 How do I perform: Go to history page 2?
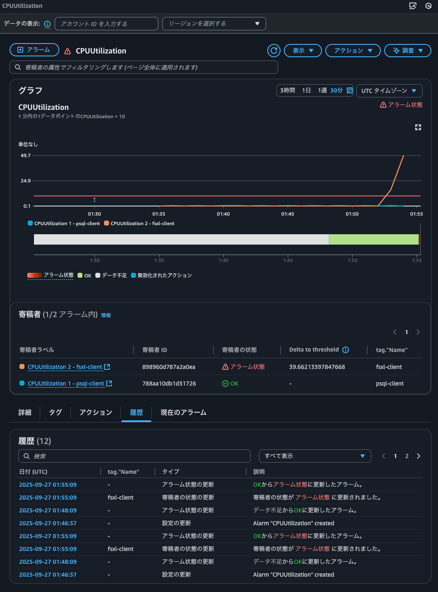407,456
